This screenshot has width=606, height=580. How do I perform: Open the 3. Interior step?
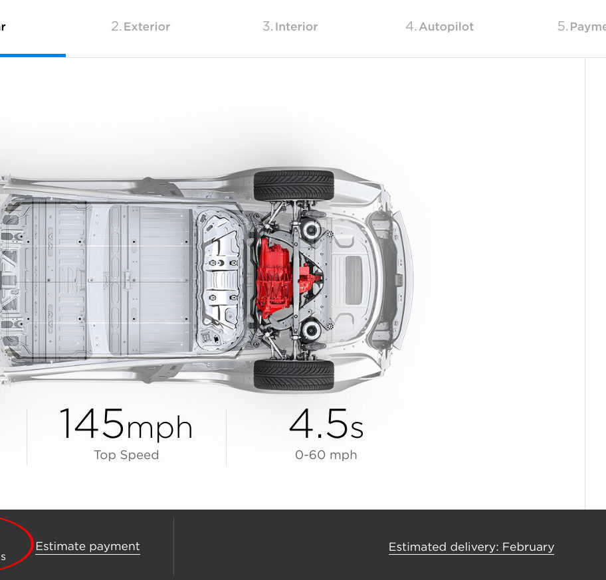[x=290, y=27]
